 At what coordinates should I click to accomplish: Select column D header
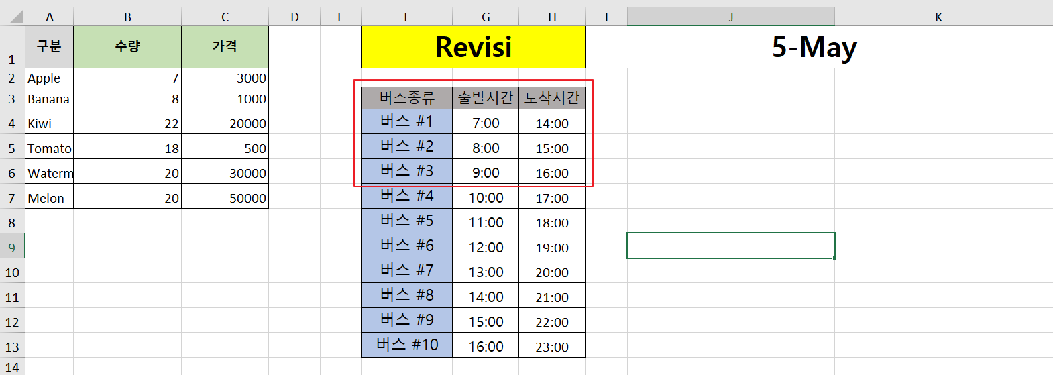(x=294, y=17)
